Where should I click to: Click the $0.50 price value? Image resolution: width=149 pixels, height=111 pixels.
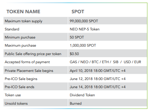[x=74, y=54]
